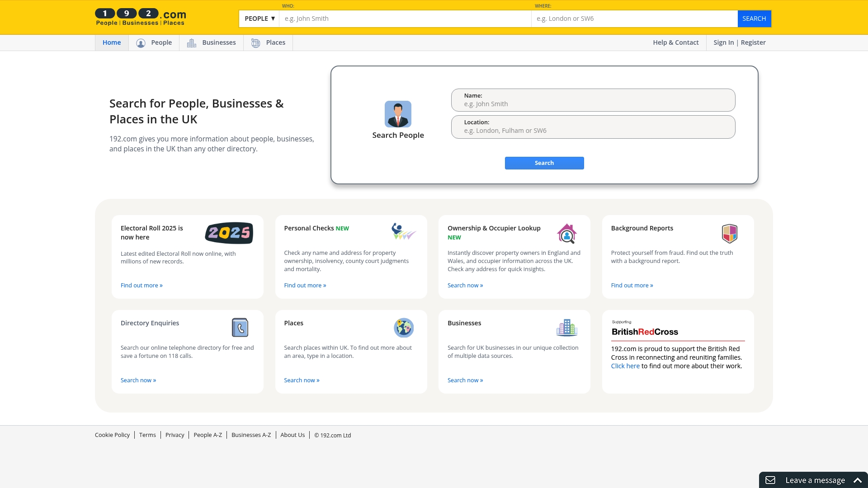Click the Ownership & Occupier house icon
The height and width of the screenshot is (488, 868).
coord(567,234)
